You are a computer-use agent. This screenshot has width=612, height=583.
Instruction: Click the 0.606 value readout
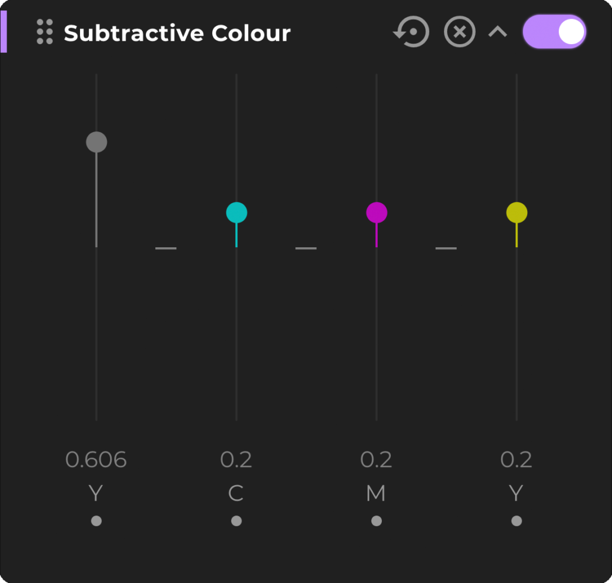coord(96,460)
